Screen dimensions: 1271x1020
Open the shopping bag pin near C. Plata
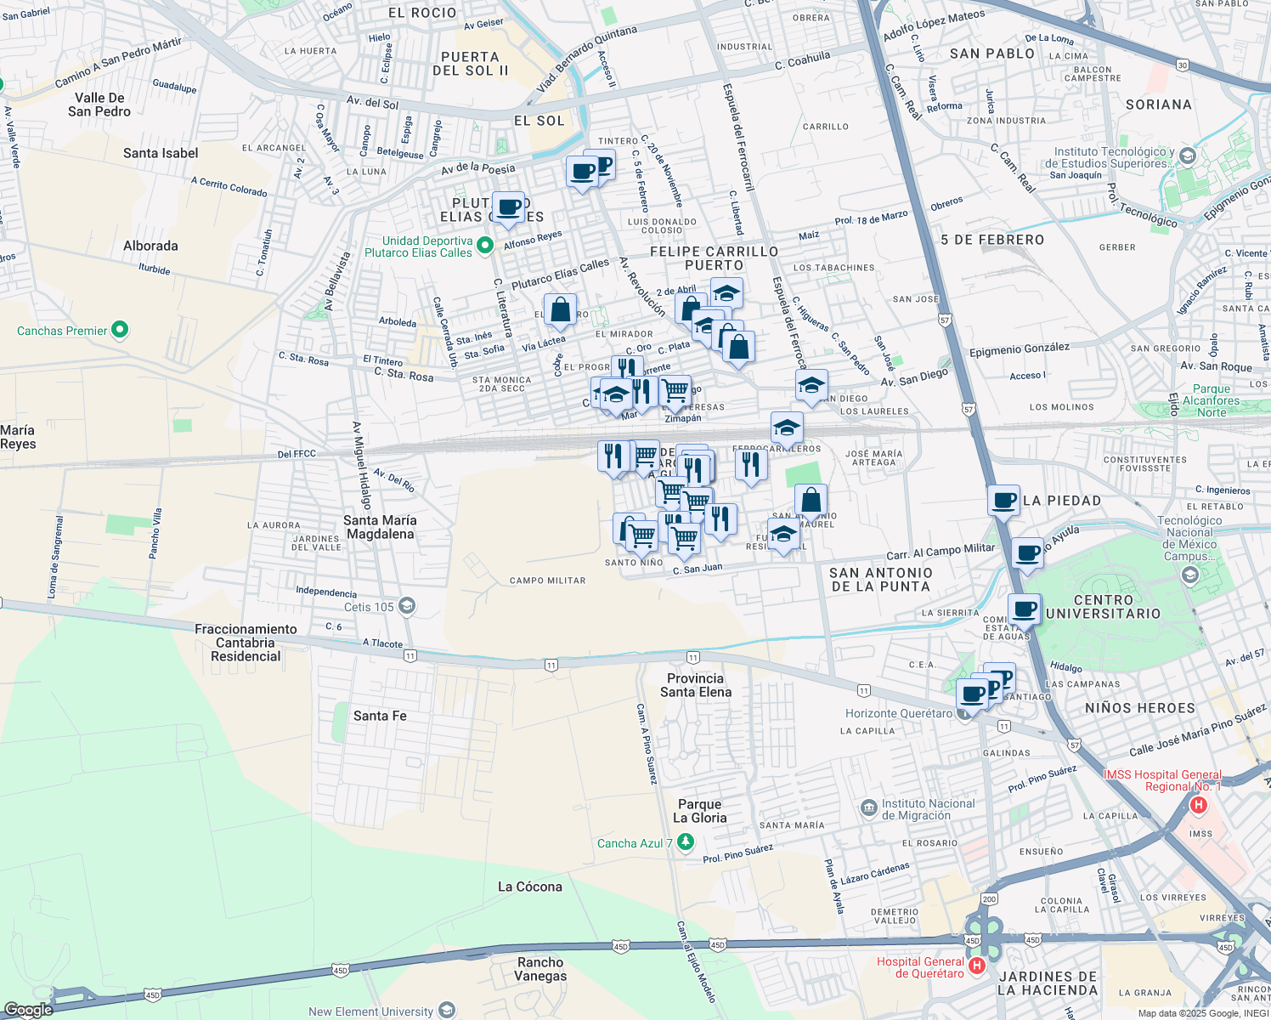[737, 346]
